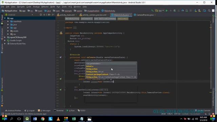
Task: Expand the openCVLibrary300 module
Action: (x=5, y=37)
